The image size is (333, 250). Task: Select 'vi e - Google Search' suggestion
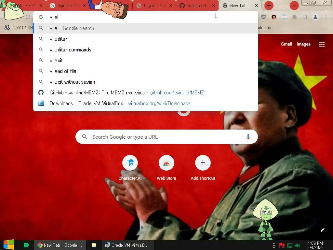point(146,28)
